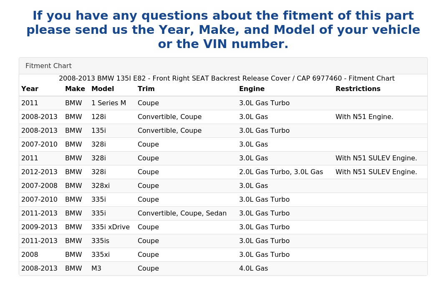
Task: Click the 335i xDrive model cell
Action: pyautogui.click(x=111, y=227)
